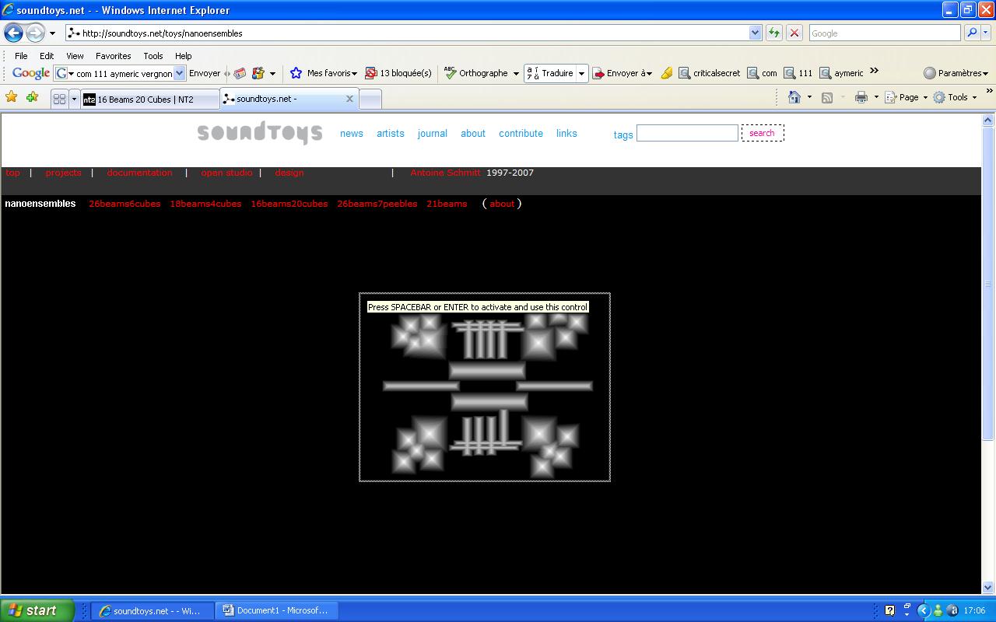
Task: Open the Help menu
Action: [x=183, y=56]
